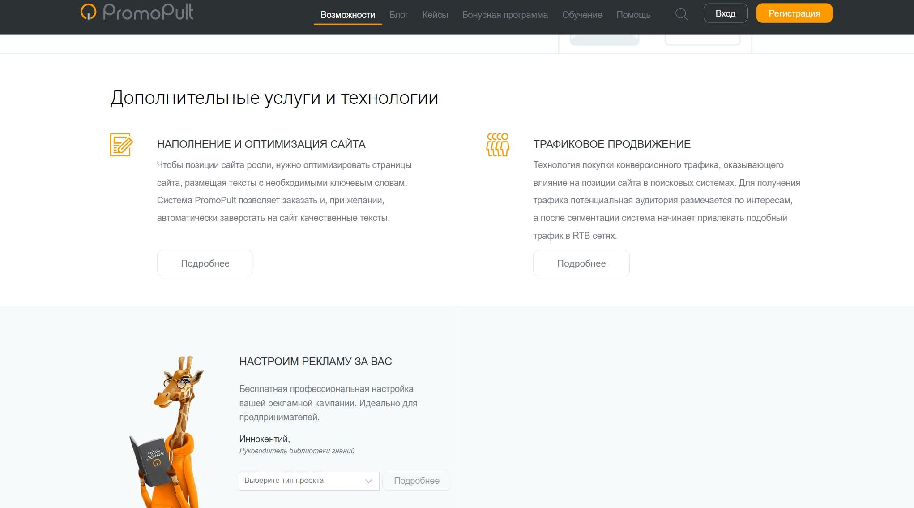914x508 pixels.
Task: Click the PromoPult logo icon
Action: tap(88, 12)
